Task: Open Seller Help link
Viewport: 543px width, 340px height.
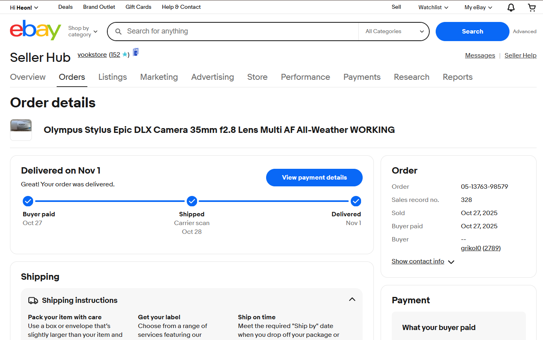Action: tap(521, 55)
